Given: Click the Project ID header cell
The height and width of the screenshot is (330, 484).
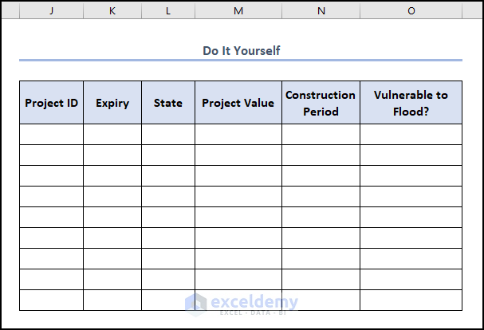Looking at the screenshot, I should (x=51, y=103).
